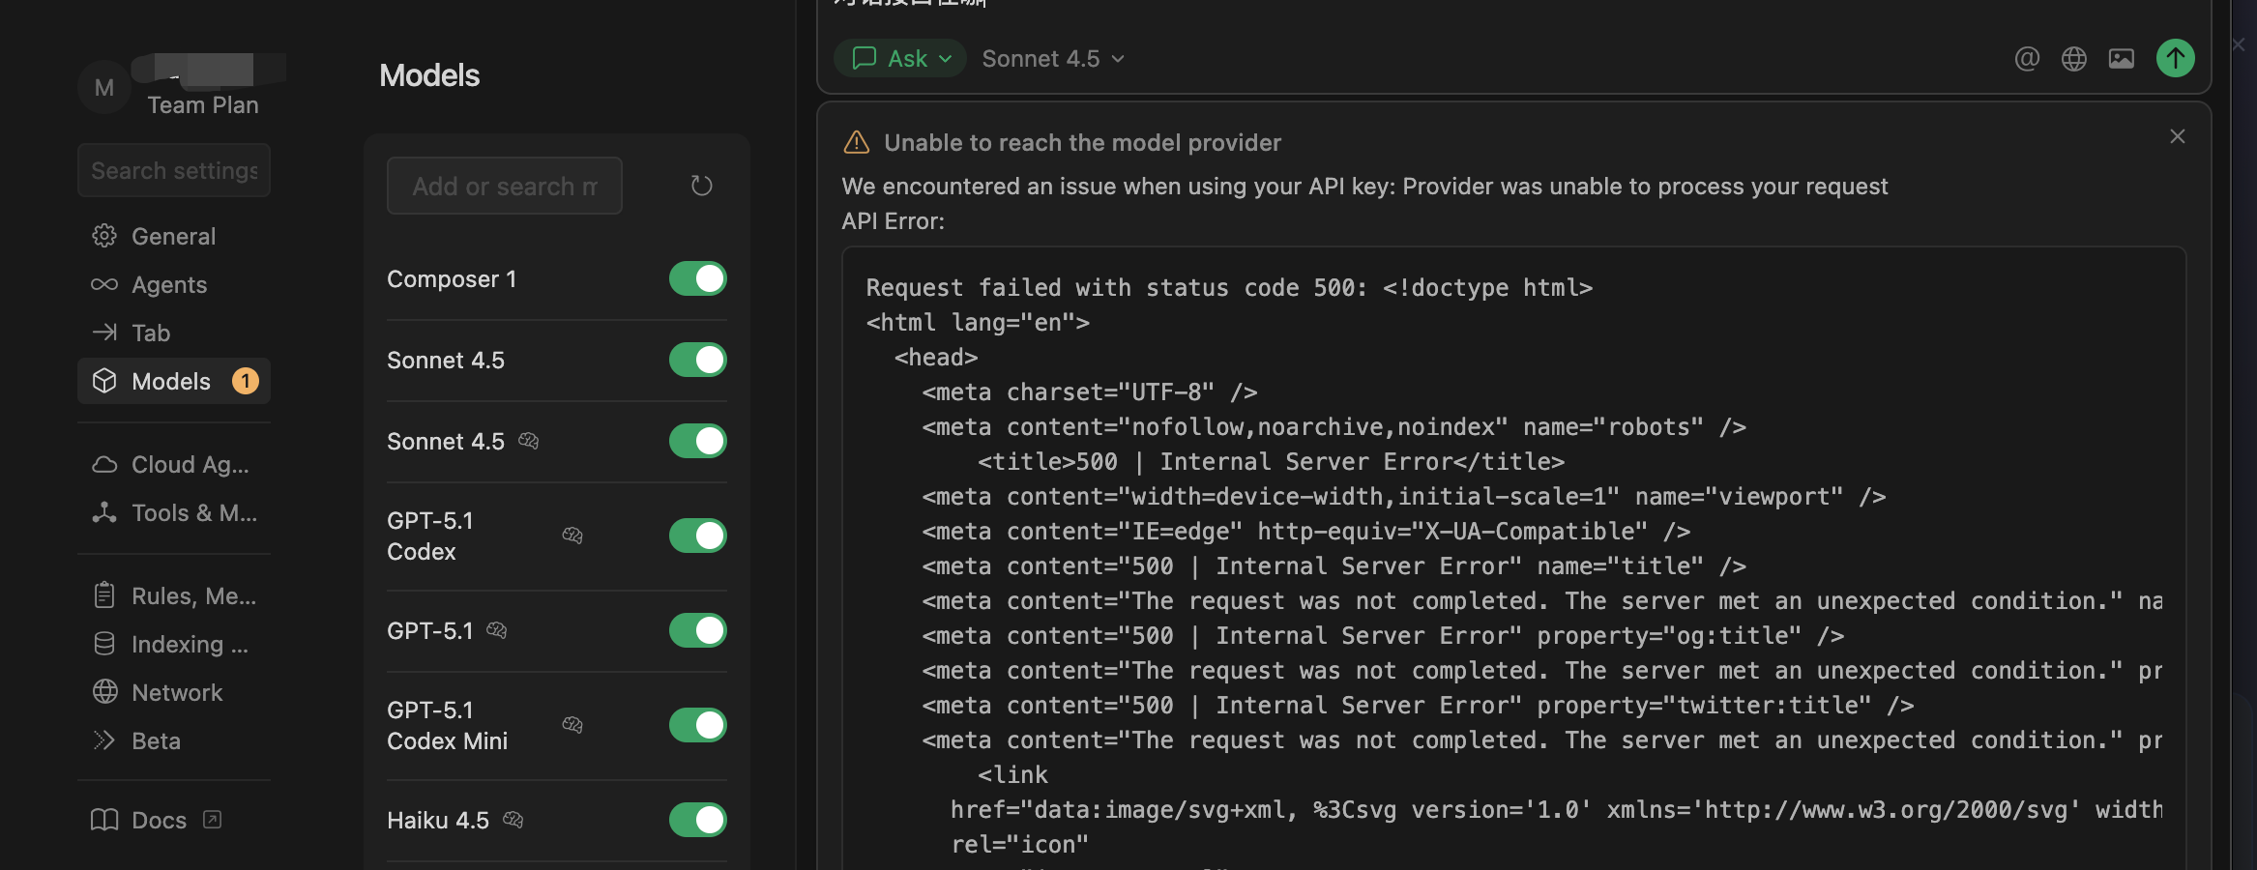
Task: Click the 'Request failed with status code 500' line
Action: point(1229,288)
